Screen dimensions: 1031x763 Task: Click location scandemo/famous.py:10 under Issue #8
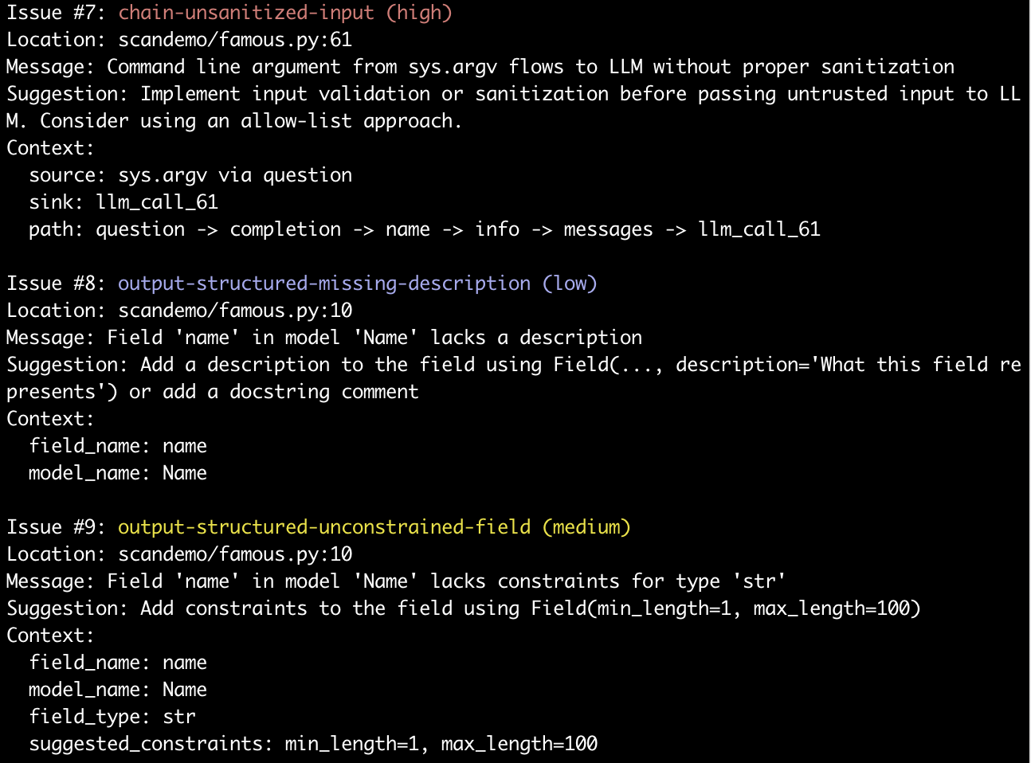[x=235, y=311]
